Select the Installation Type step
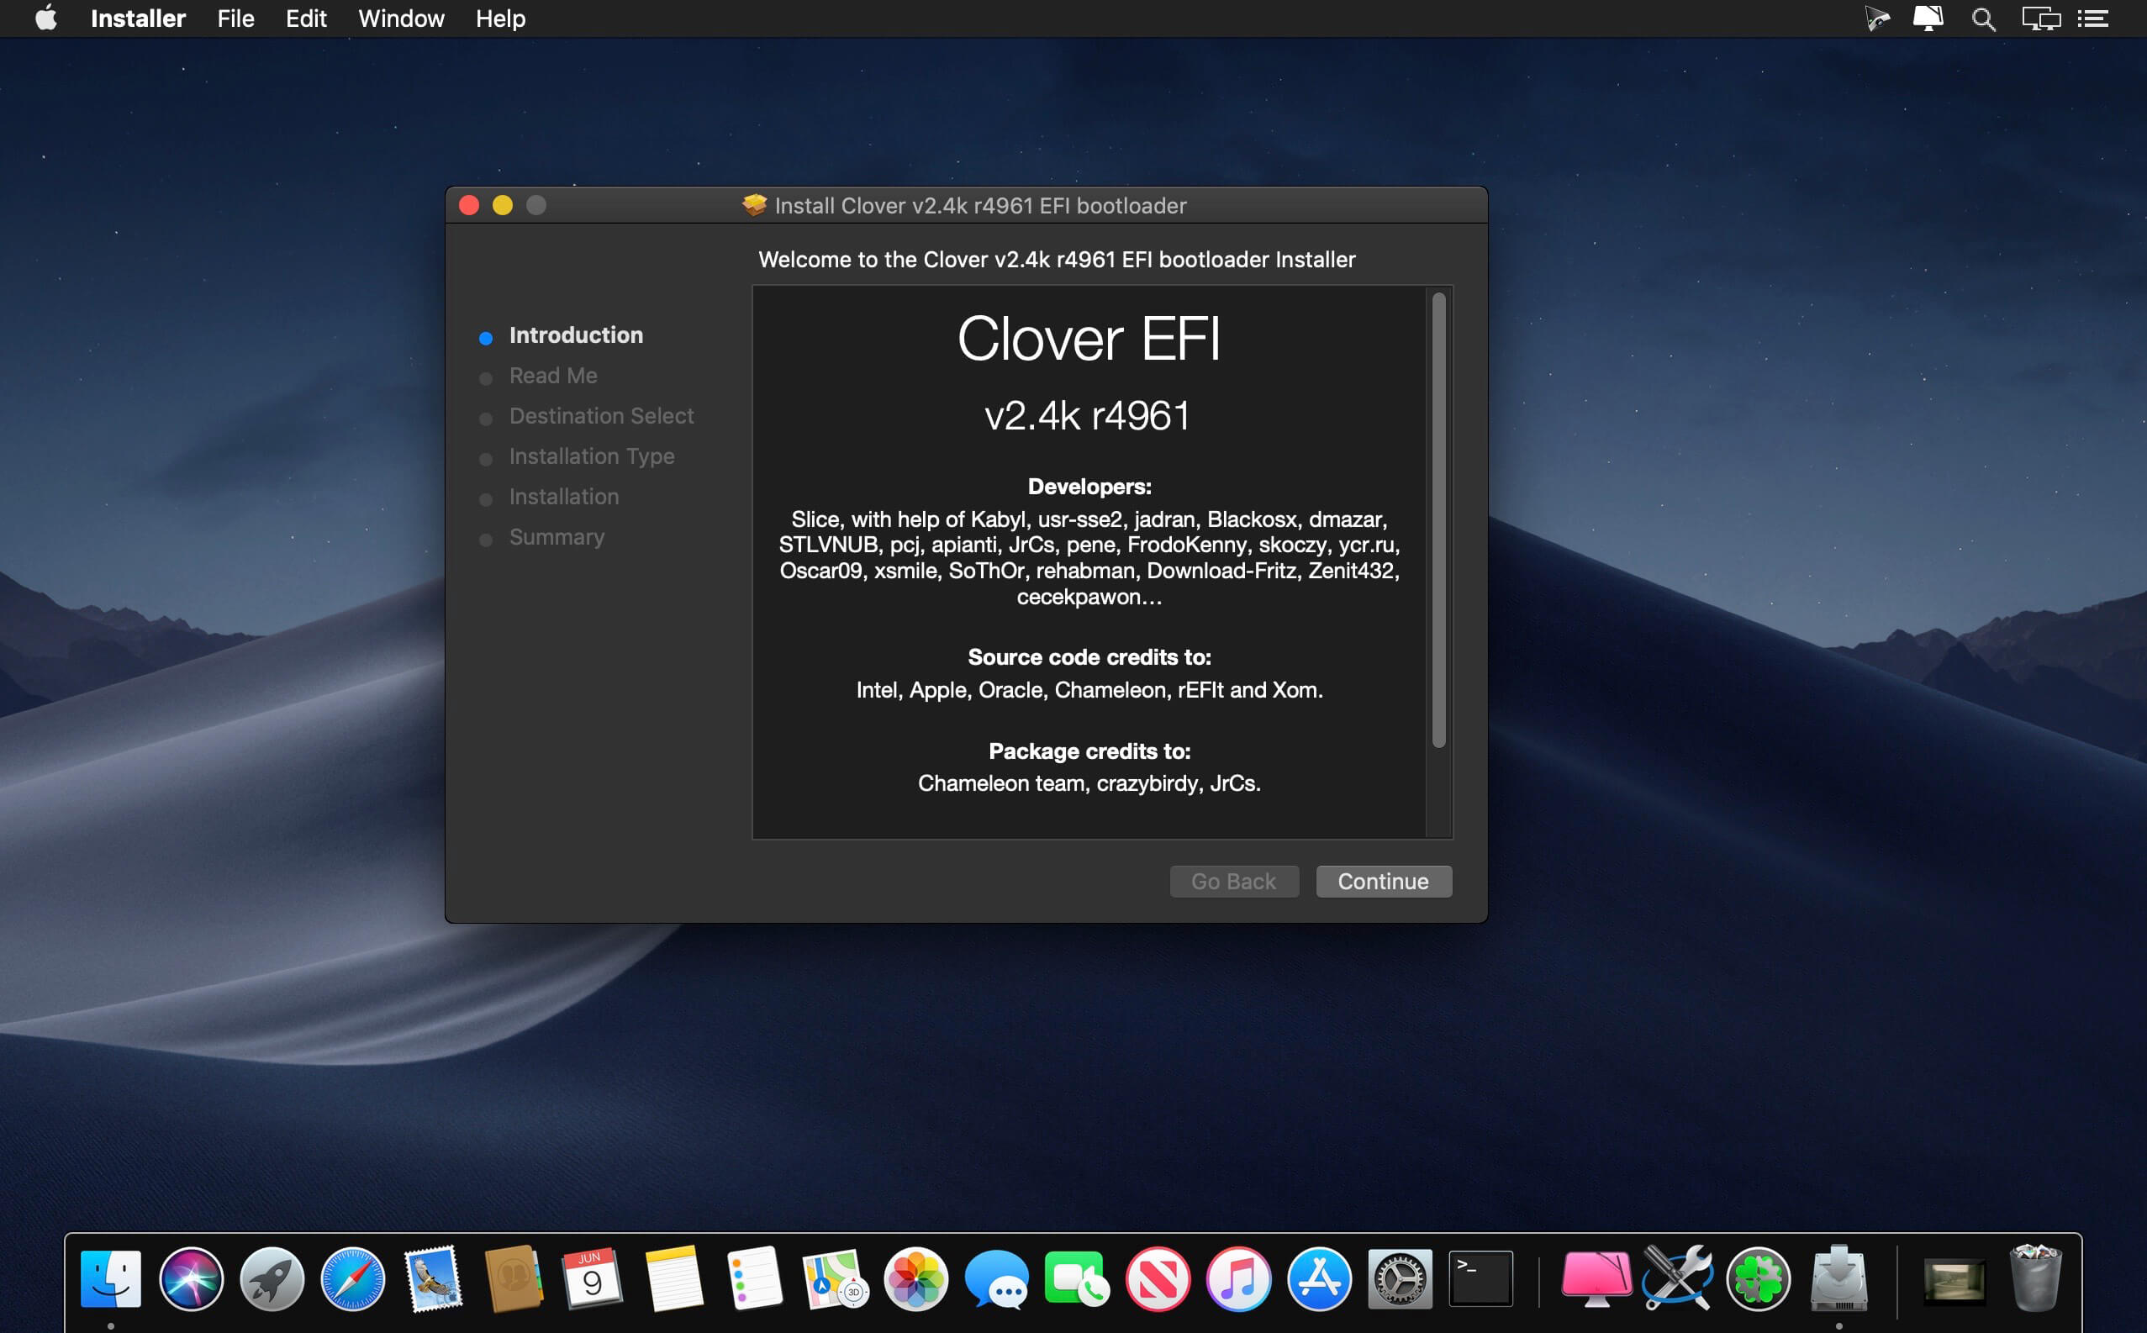This screenshot has height=1333, width=2147. pyautogui.click(x=591, y=455)
